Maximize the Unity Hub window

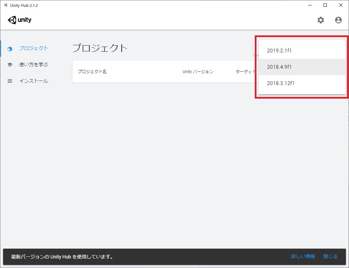[x=325, y=5]
